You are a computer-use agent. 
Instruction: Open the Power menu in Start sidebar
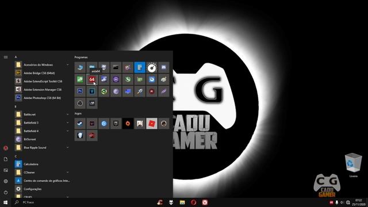pos(6,192)
